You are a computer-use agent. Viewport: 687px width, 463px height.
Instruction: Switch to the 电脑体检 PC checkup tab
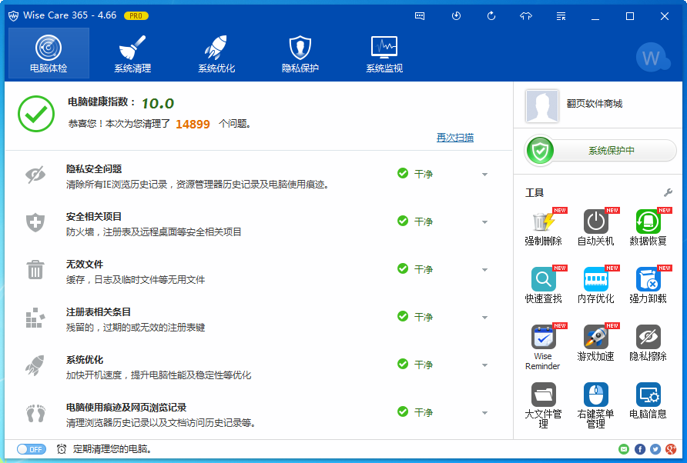49,53
